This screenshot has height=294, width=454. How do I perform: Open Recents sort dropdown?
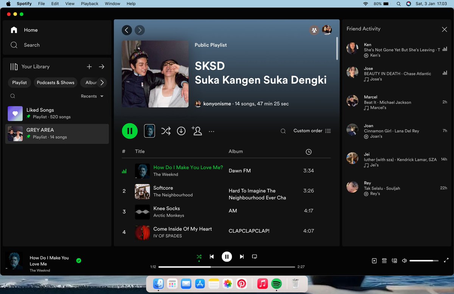tap(92, 96)
